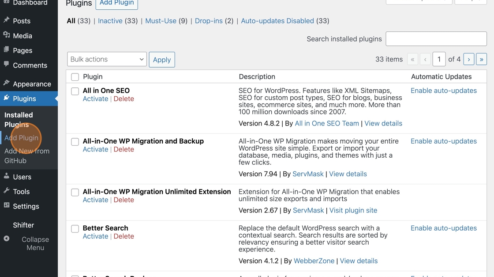This screenshot has width=494, height=277.
Task: Open the Shifter menu
Action: pos(23,225)
